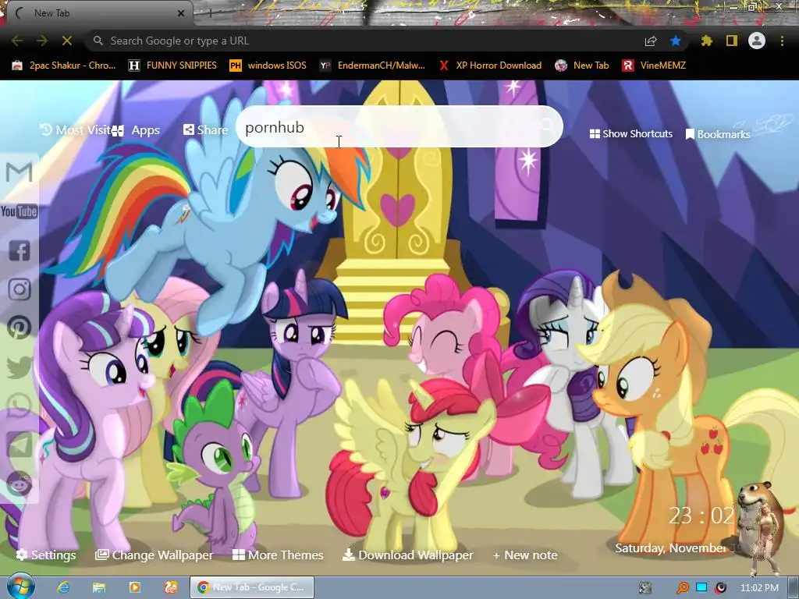Click the 23 : 02 clock widget

click(x=701, y=516)
